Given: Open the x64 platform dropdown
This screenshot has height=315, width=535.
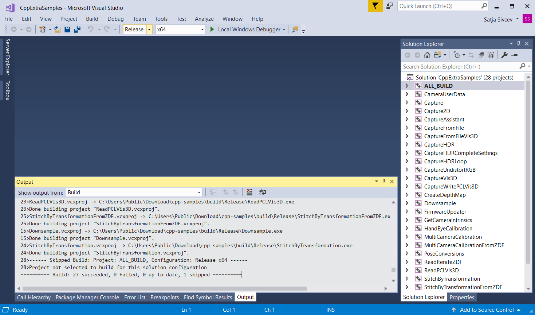Looking at the screenshot, I should (202, 30).
